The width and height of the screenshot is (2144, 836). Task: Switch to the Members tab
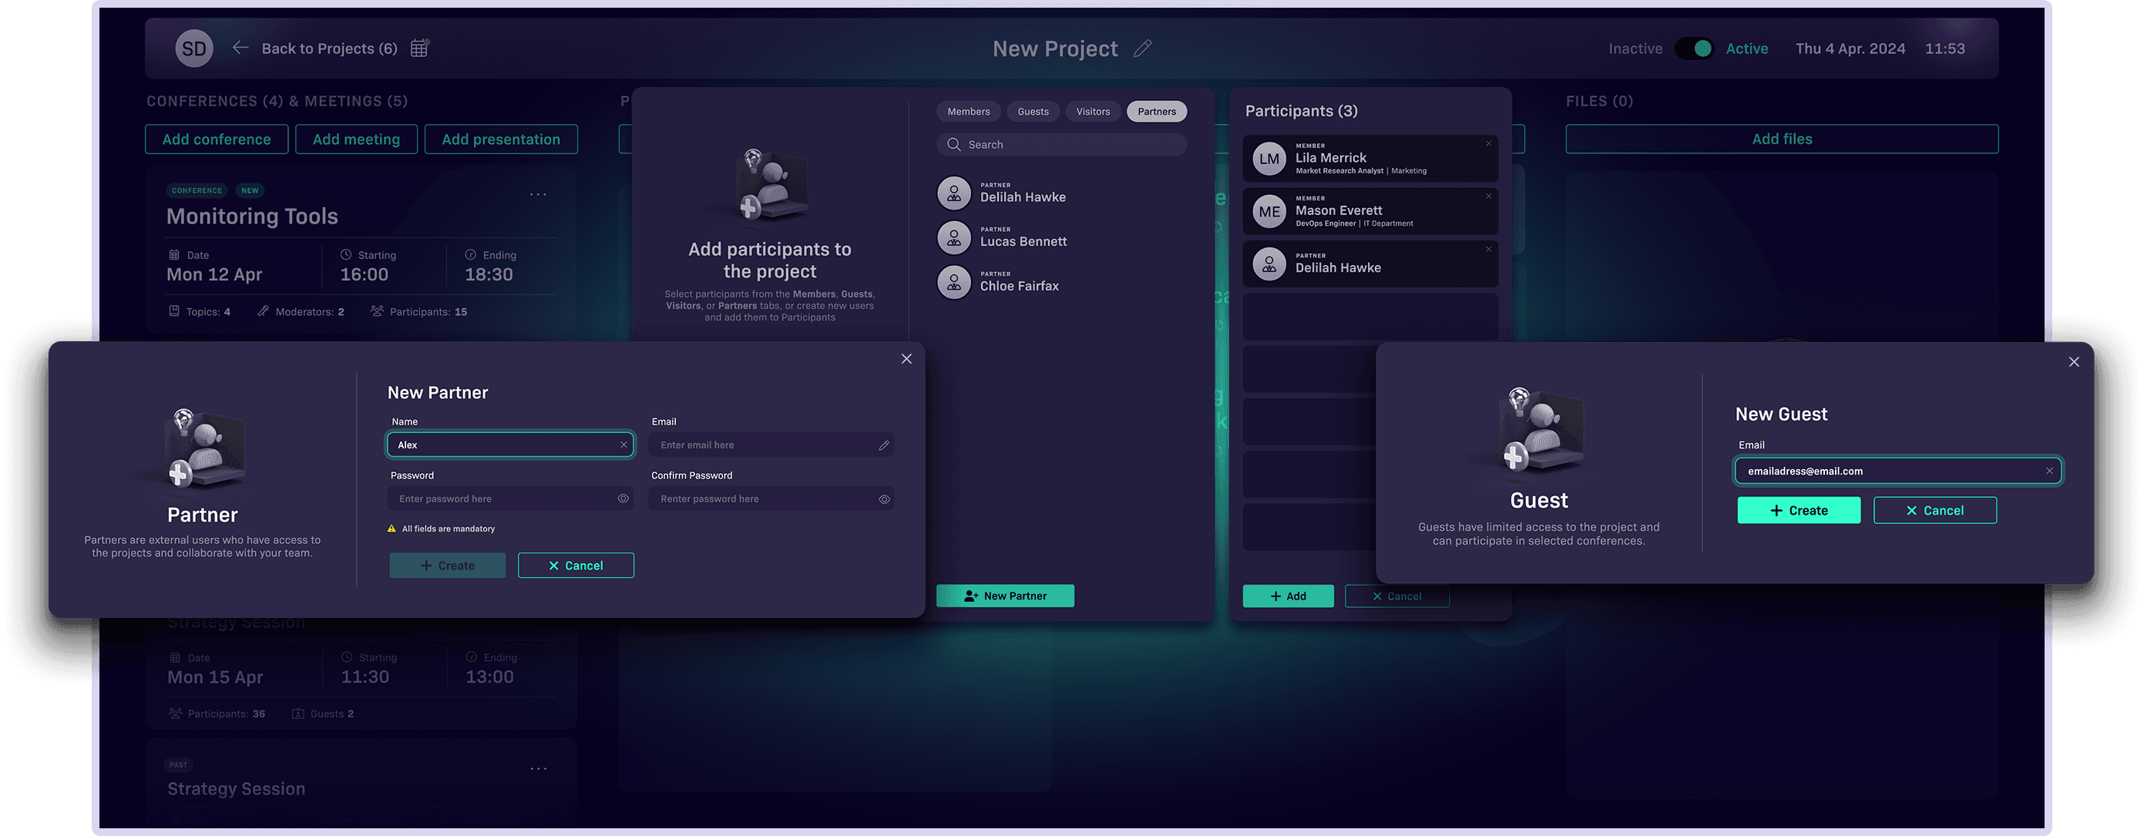tap(968, 112)
